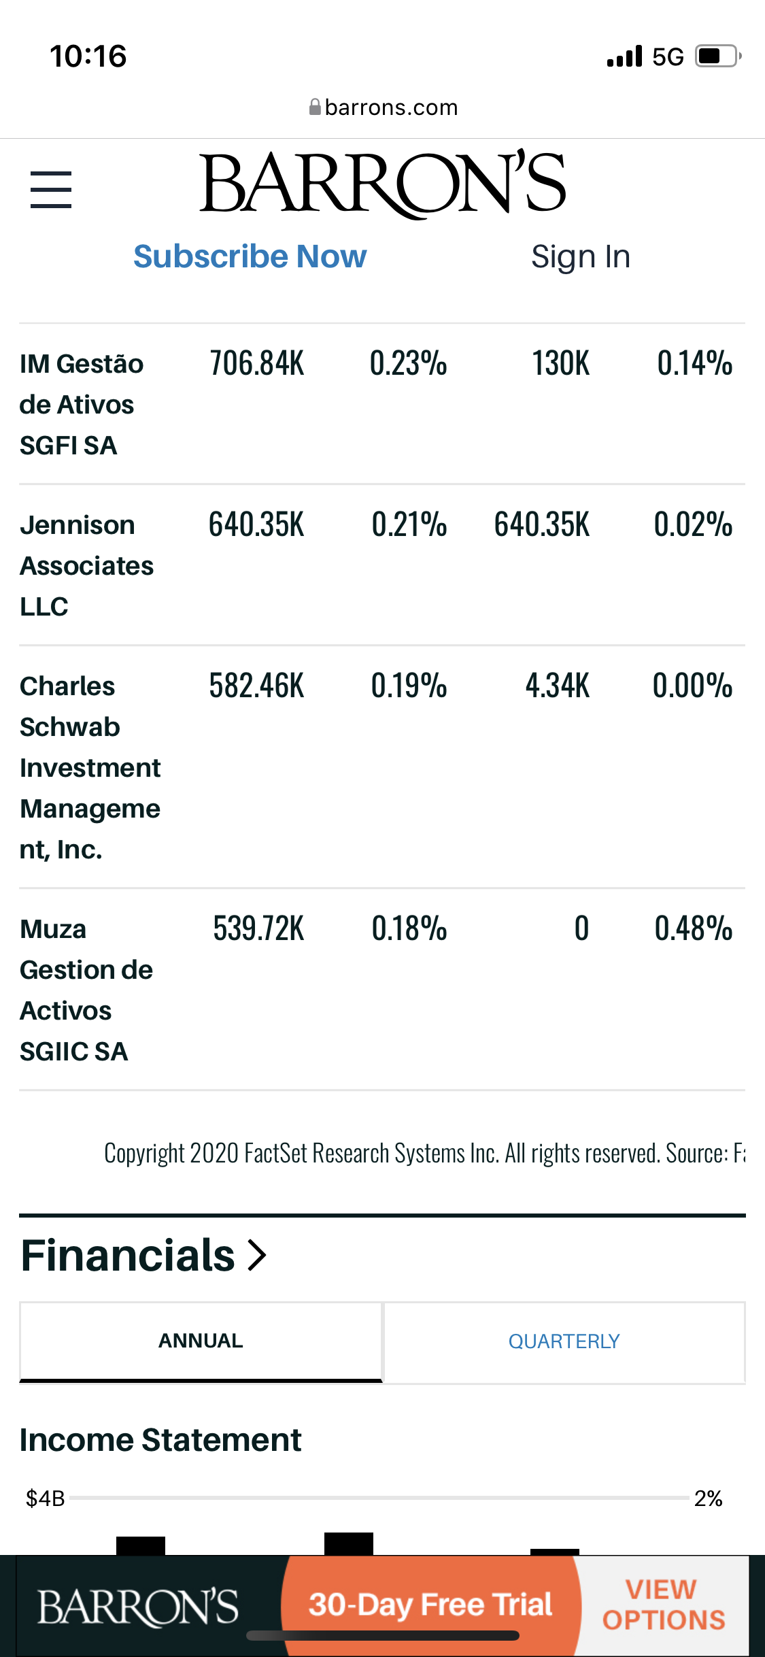Tap the cellular signal bars icon
Image resolution: width=765 pixels, height=1657 pixels.
coord(624,56)
